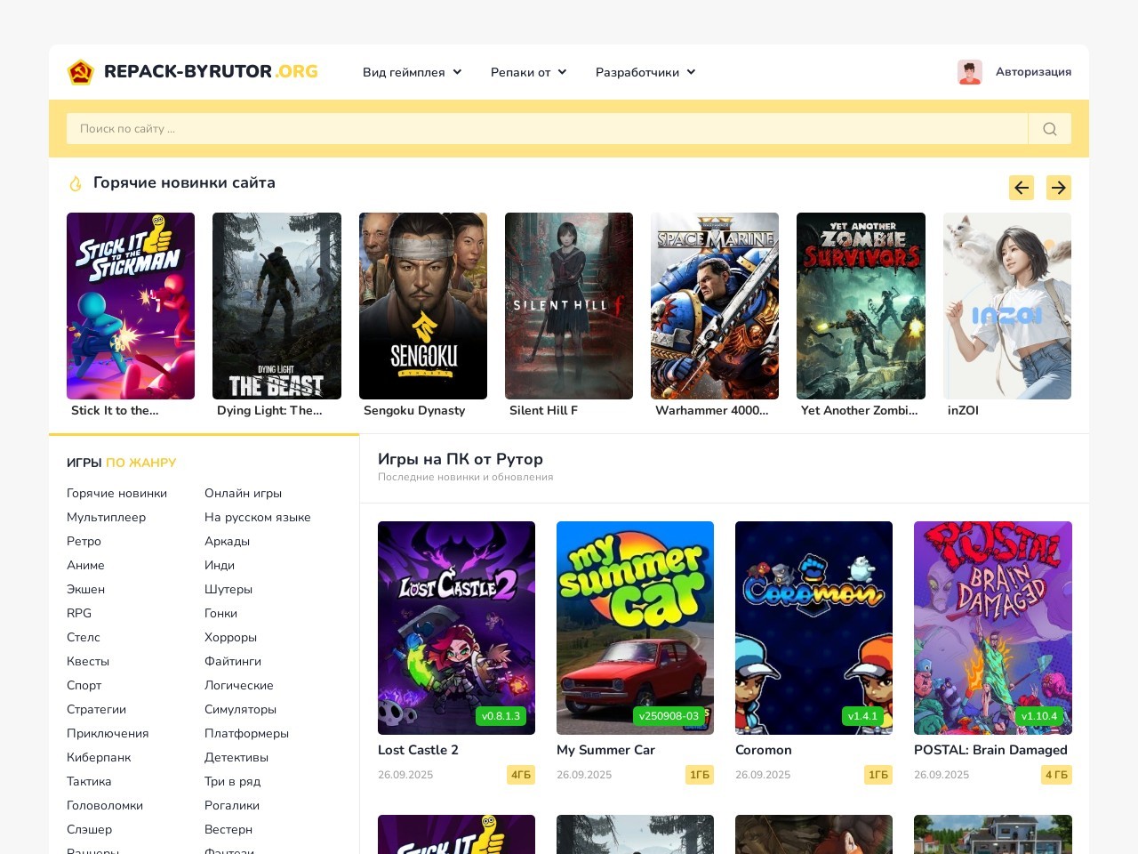Open the Silent Hill F cover thumbnail

tap(569, 306)
